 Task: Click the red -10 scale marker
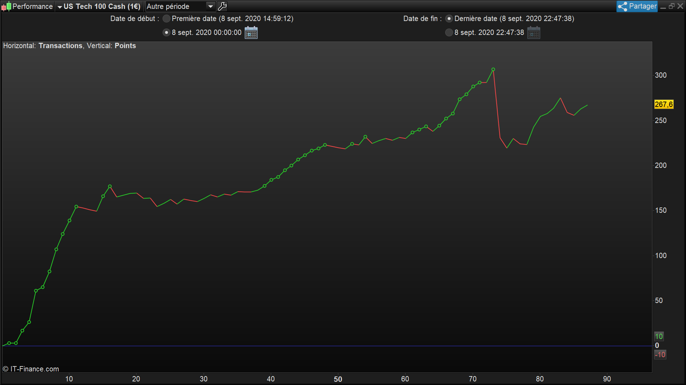660,355
